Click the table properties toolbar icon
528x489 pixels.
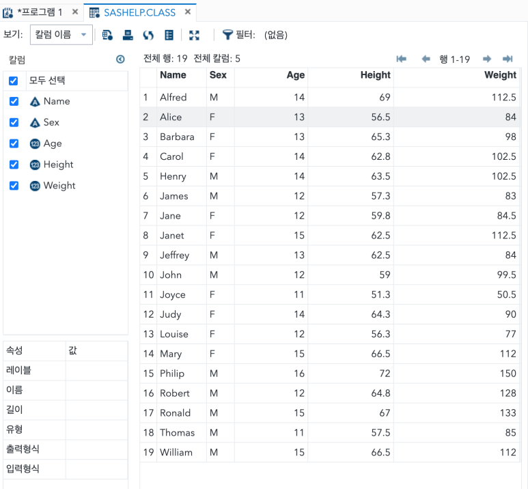coord(107,35)
